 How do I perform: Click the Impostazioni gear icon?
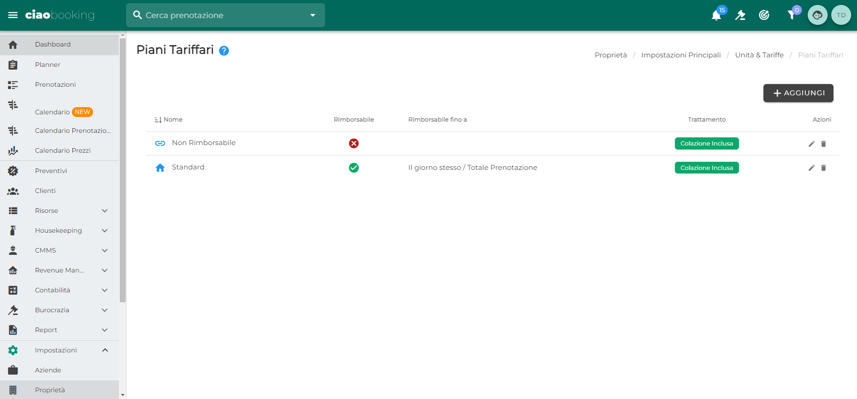coord(13,350)
